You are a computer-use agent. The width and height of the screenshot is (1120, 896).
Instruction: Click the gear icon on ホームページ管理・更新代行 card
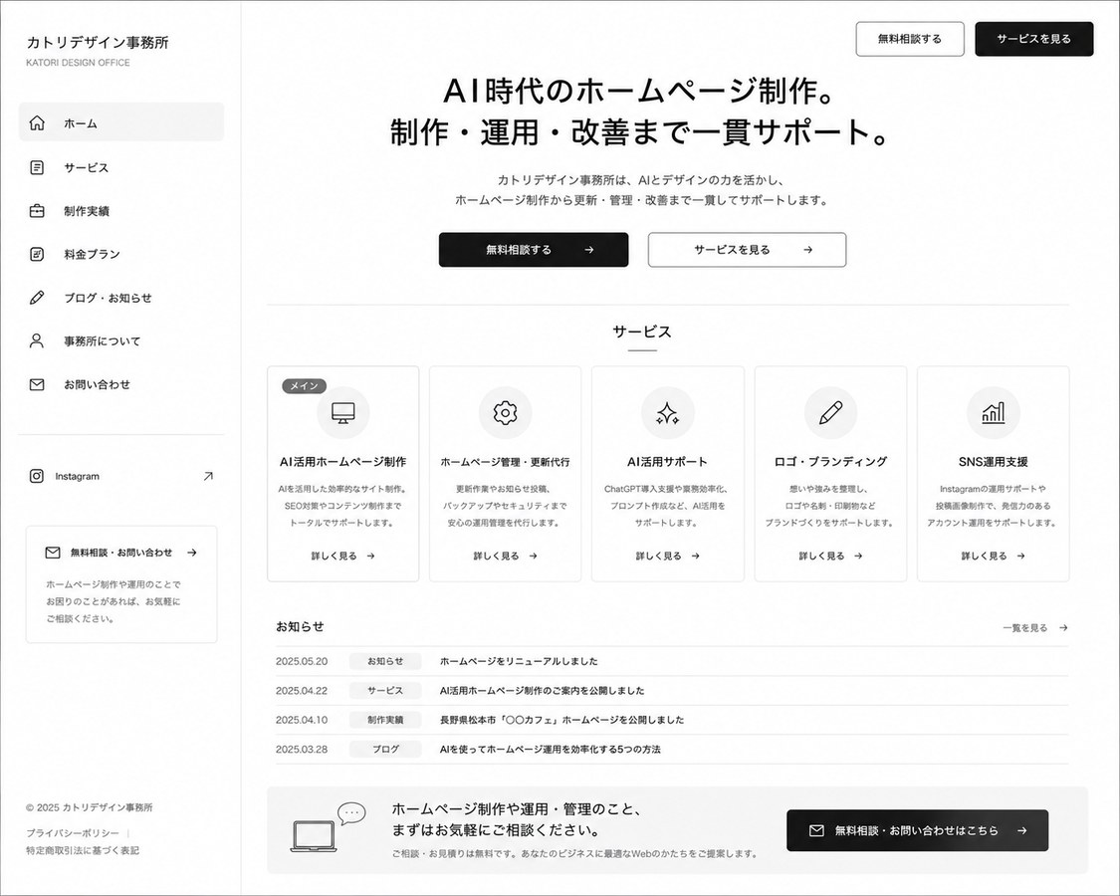[x=505, y=412]
